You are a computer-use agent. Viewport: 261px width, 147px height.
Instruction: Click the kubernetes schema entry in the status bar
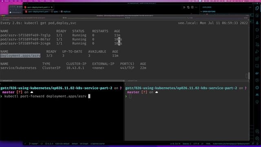[x=231, y=143]
